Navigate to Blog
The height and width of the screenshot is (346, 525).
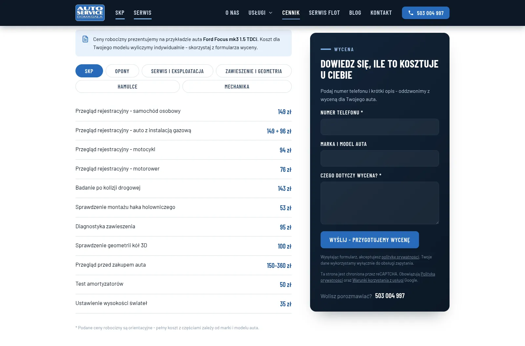355,13
